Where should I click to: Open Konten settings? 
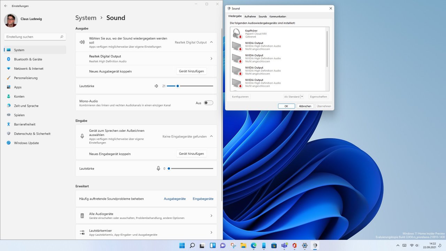tap(35, 97)
